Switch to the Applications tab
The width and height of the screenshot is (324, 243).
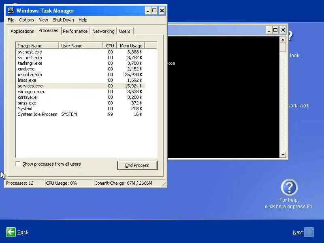22,31
